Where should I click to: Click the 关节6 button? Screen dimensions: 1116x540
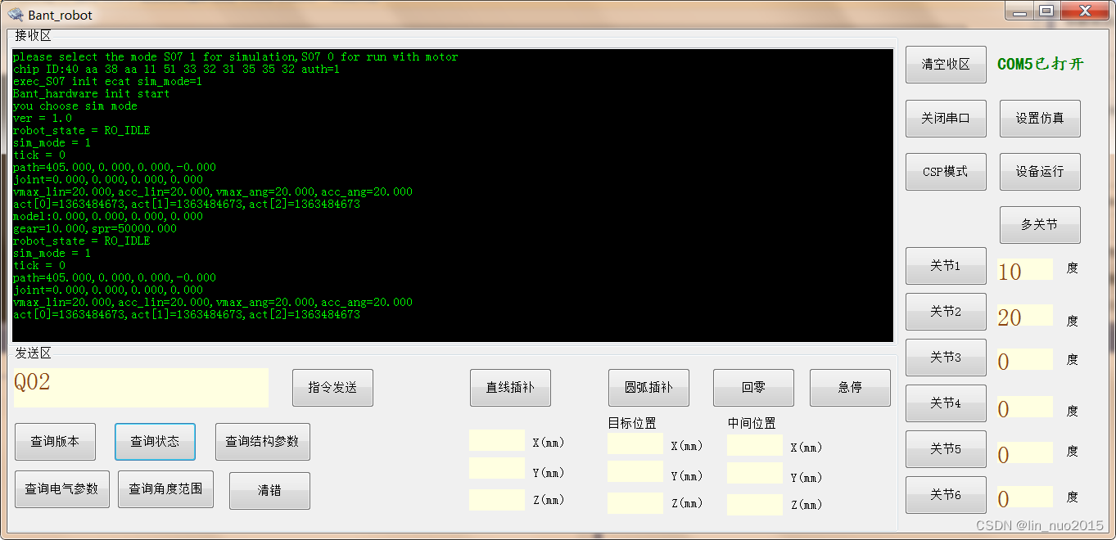(x=946, y=495)
